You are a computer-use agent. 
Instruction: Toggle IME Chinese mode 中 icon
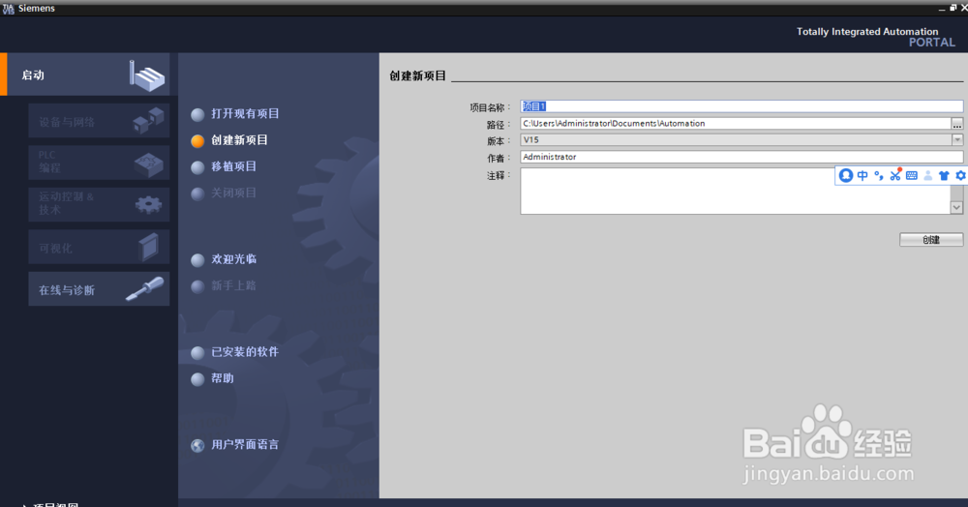862,175
